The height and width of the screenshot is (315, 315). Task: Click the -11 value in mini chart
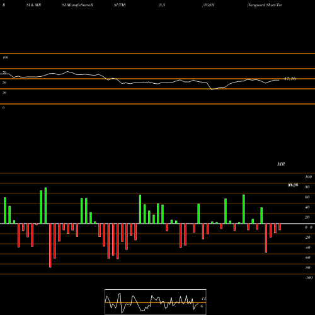pos(203,299)
